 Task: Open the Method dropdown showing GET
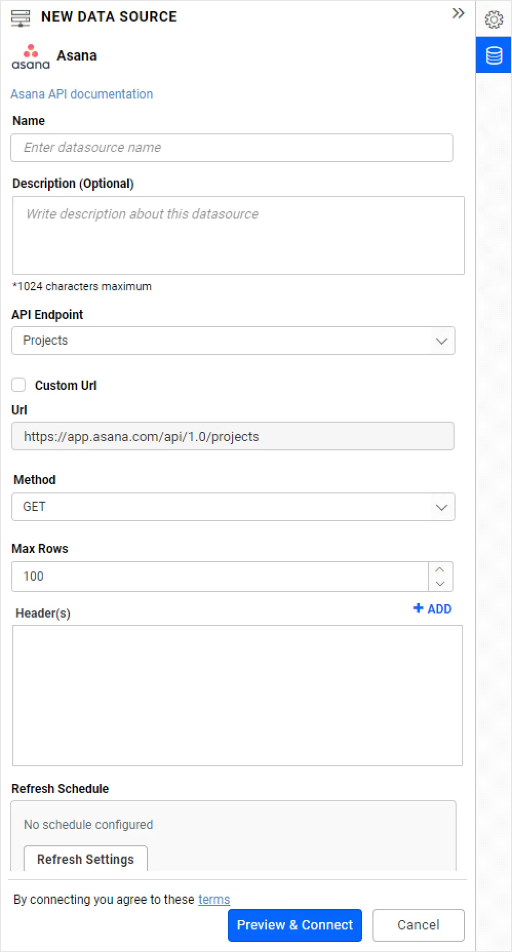(x=233, y=507)
